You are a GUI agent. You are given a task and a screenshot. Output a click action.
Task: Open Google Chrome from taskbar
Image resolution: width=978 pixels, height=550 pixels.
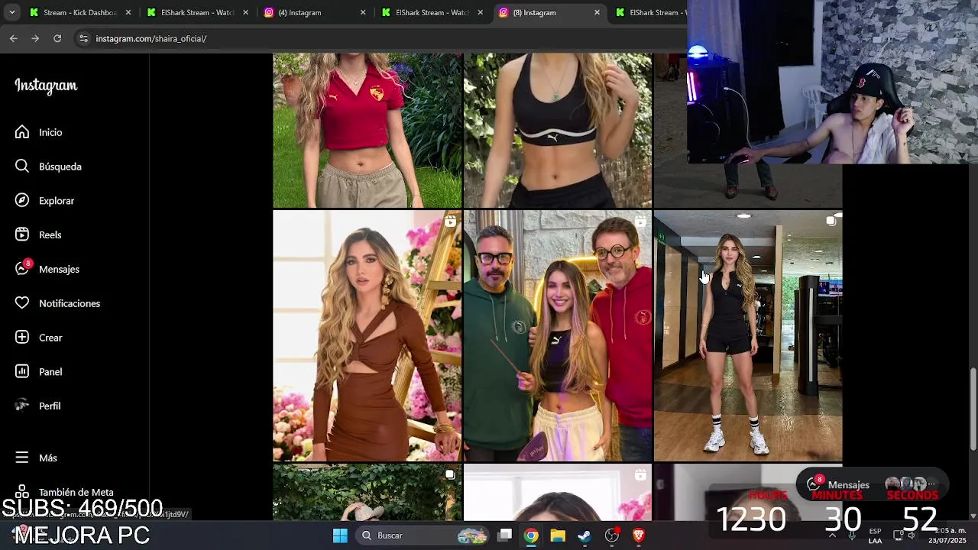click(531, 535)
